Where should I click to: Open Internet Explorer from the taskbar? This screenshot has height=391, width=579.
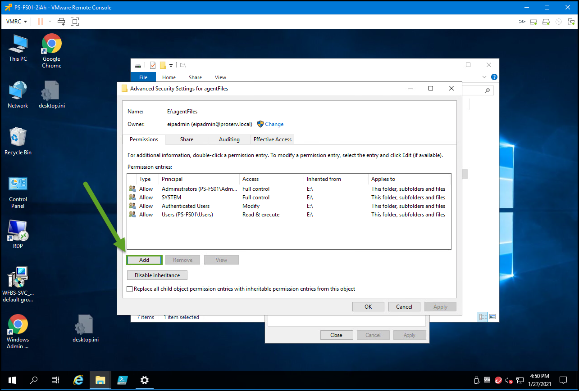pyautogui.click(x=78, y=380)
